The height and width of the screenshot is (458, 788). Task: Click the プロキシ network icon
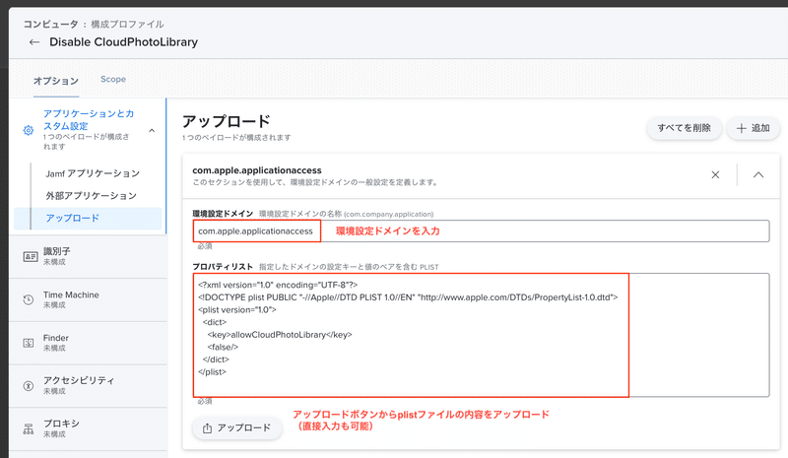[29, 428]
